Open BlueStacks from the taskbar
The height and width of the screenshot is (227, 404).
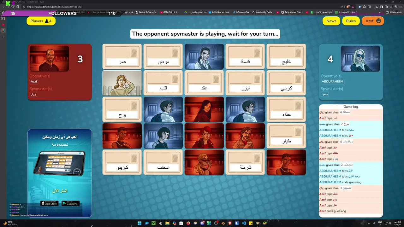coord(264,223)
